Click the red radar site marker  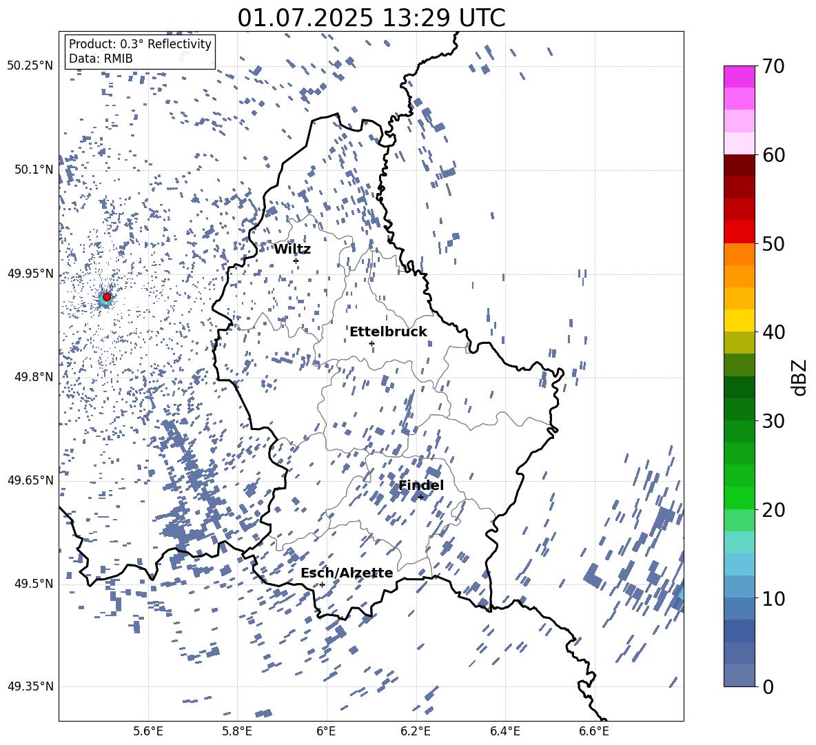[x=107, y=296]
